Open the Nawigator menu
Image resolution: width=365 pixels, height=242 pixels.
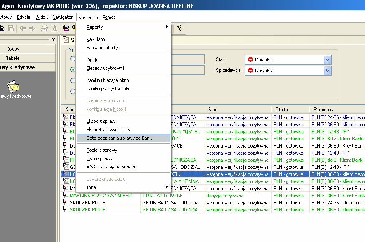coord(62,17)
